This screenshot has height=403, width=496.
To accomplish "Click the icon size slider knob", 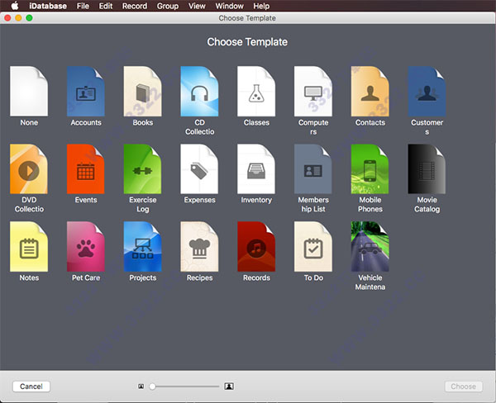I will (x=152, y=386).
